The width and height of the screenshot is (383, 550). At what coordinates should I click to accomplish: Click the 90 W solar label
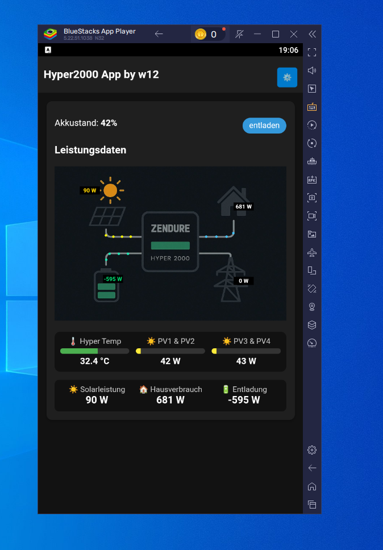89,190
